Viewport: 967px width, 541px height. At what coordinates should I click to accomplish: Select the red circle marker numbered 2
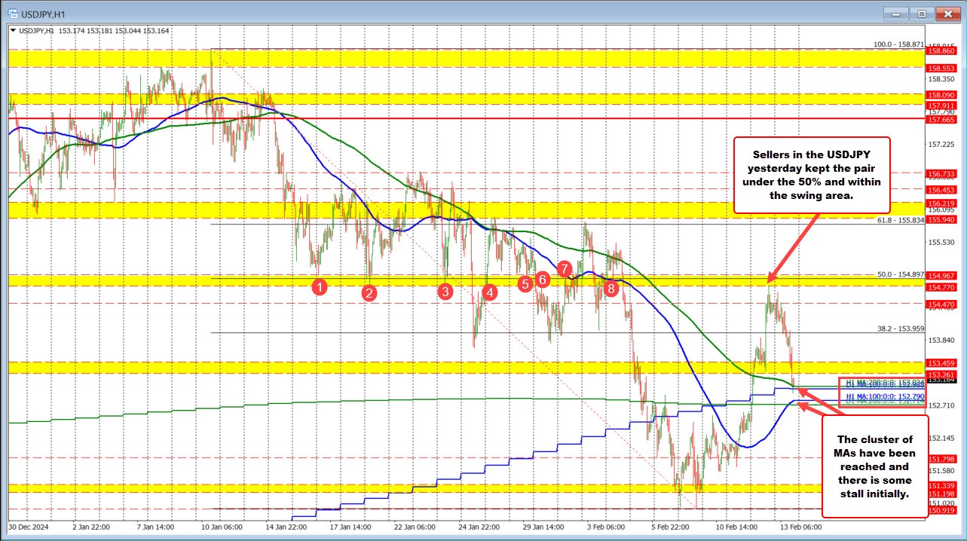[369, 294]
